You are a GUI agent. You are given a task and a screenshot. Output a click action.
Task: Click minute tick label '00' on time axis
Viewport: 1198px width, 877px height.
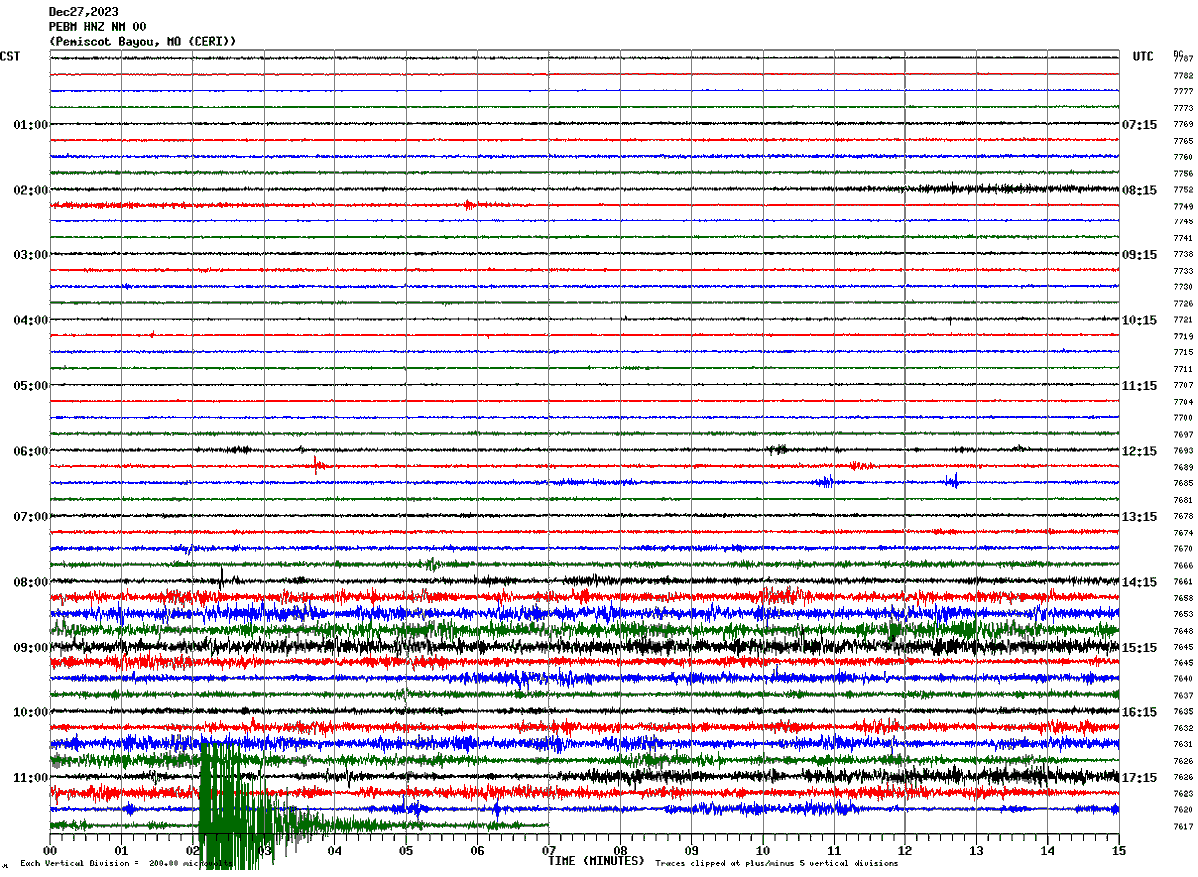point(50,851)
